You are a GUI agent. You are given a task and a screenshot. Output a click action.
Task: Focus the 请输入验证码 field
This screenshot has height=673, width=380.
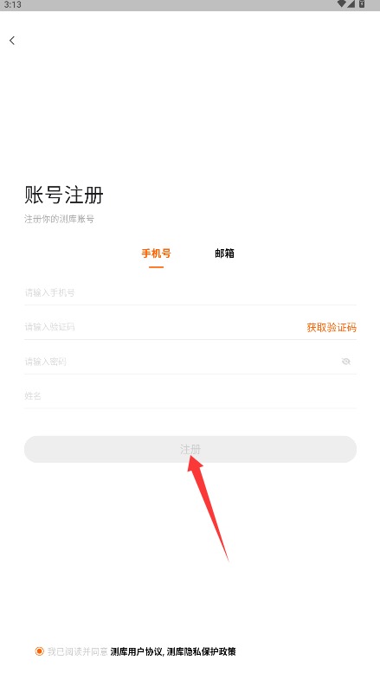point(163,327)
